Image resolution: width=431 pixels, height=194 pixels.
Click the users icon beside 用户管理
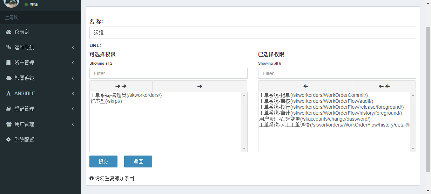pos(9,124)
